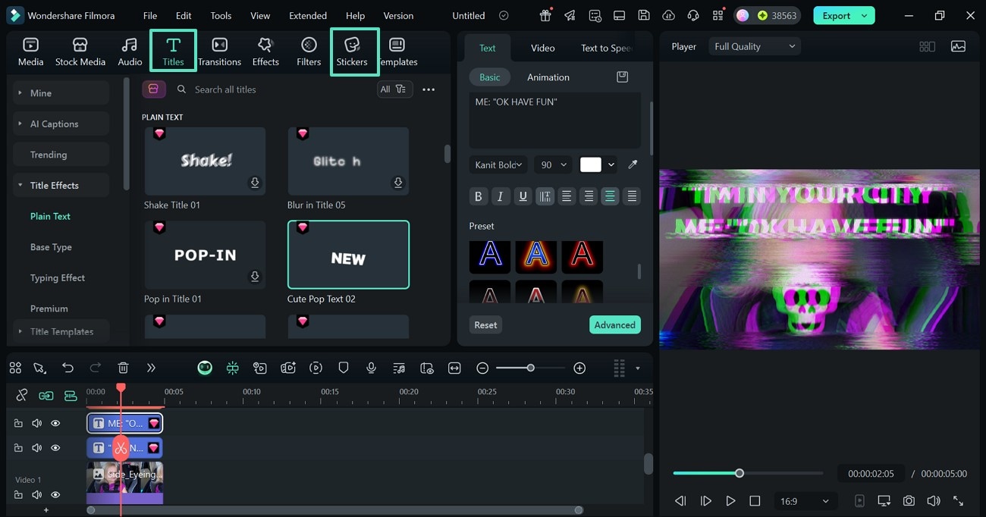Open the Full Quality player dropdown

pyautogui.click(x=755, y=46)
